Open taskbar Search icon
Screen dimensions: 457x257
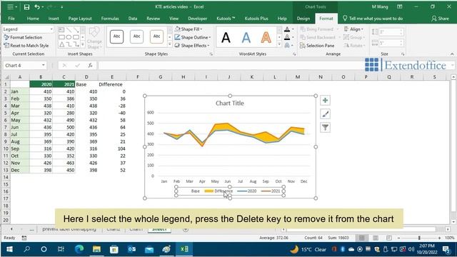click(x=27, y=249)
